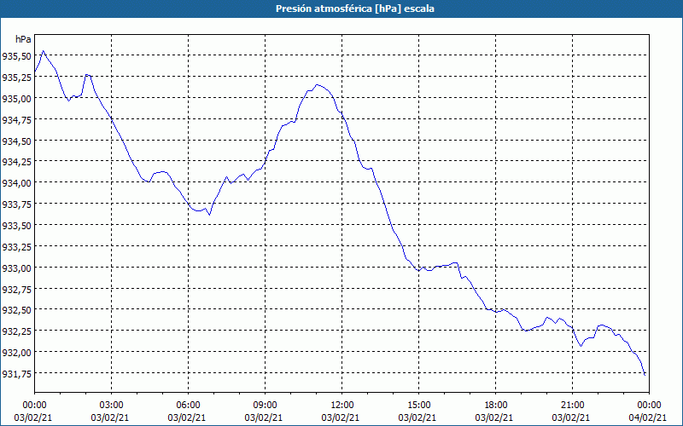Click the 09:00 time axis label

click(265, 406)
